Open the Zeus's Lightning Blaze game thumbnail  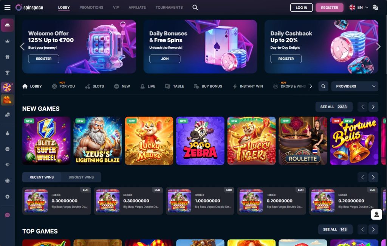tap(98, 141)
